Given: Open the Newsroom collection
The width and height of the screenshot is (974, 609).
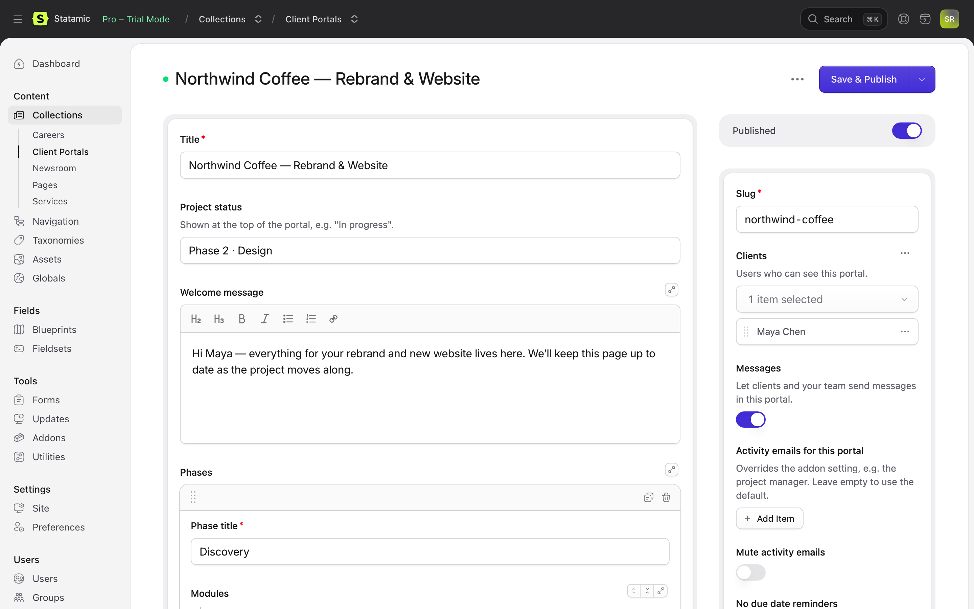Looking at the screenshot, I should (54, 168).
